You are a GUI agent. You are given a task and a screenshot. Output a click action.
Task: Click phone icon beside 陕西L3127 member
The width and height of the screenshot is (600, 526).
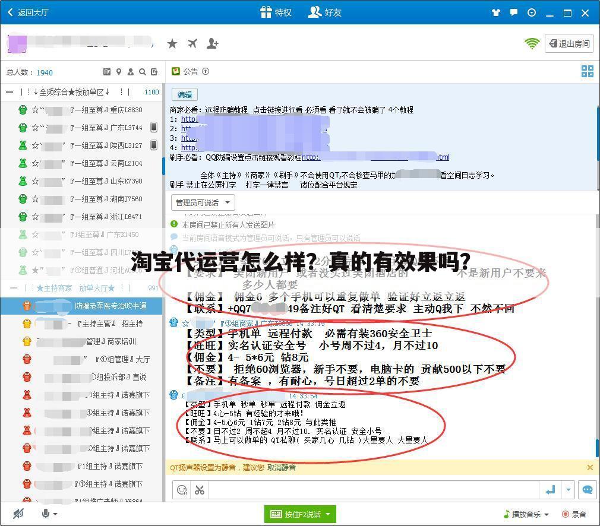tap(153, 145)
